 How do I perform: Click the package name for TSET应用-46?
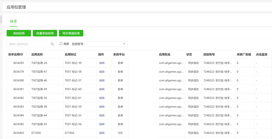pyautogui.click(x=171, y=81)
